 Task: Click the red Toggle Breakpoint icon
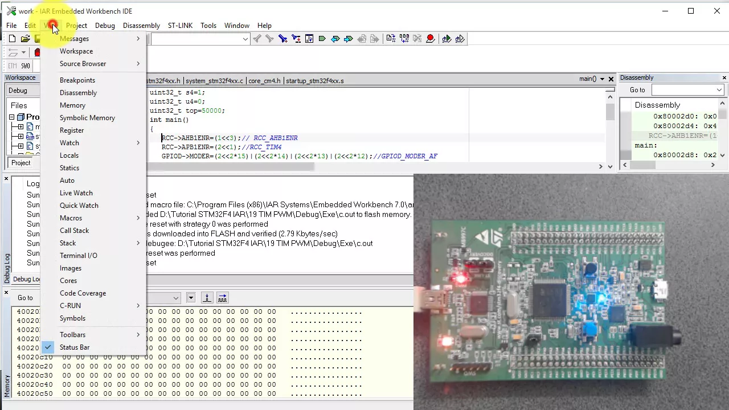click(430, 39)
